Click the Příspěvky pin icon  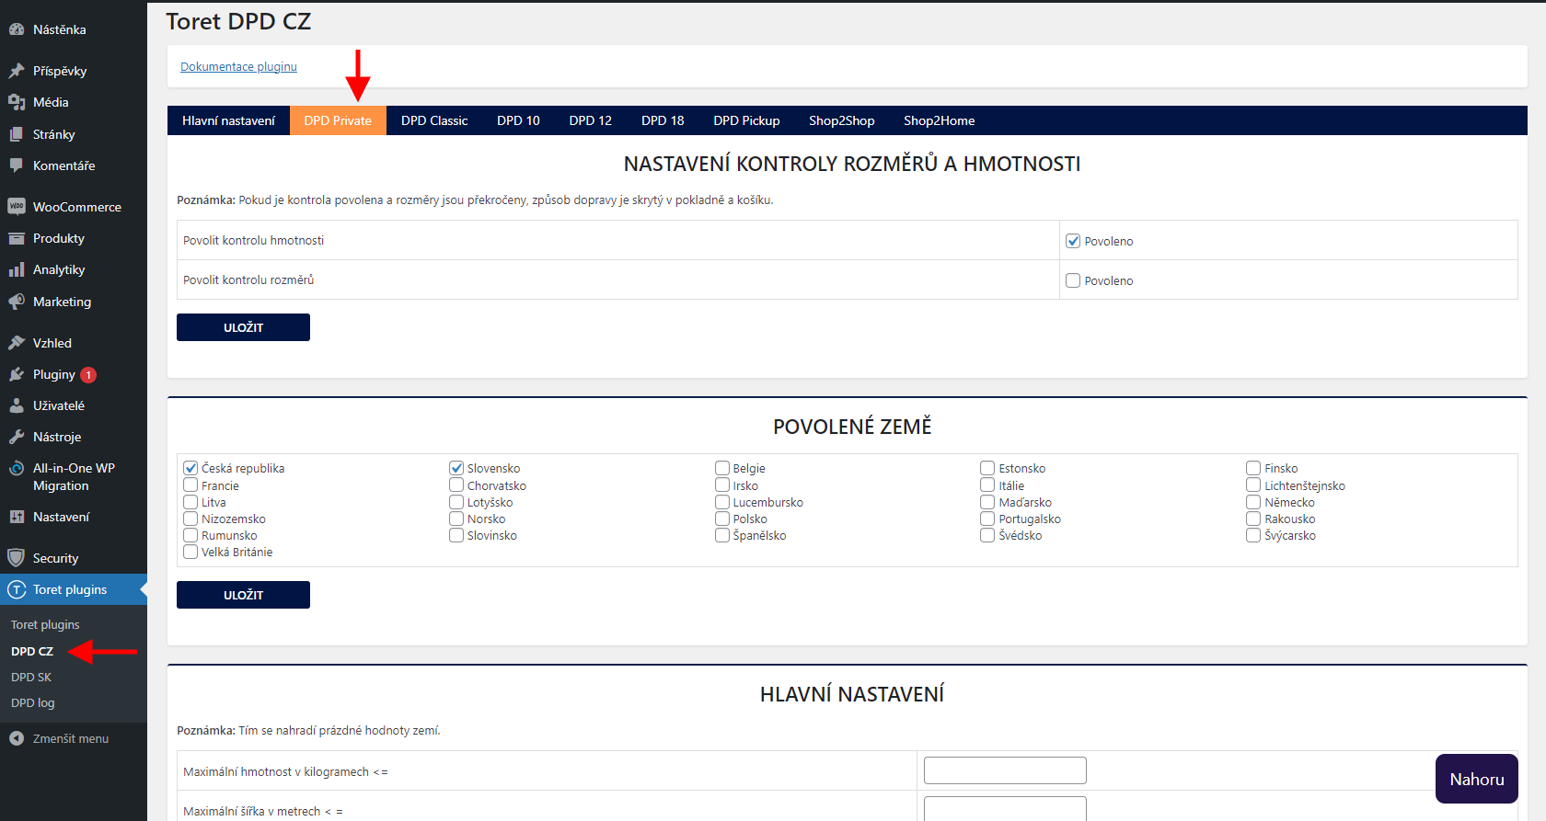pos(17,71)
